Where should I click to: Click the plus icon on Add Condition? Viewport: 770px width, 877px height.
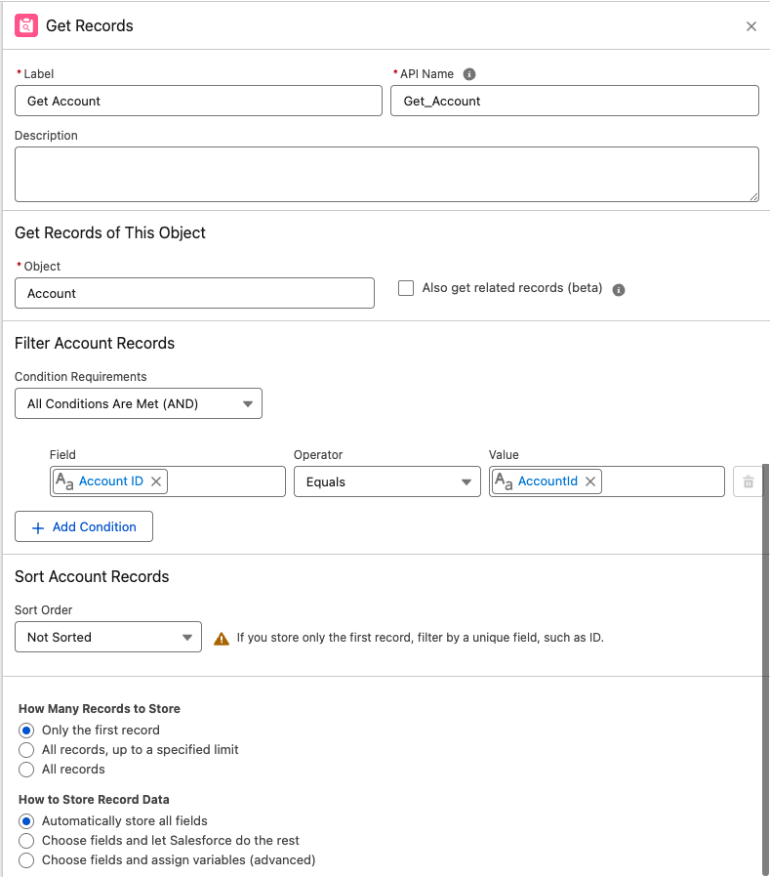point(37,526)
